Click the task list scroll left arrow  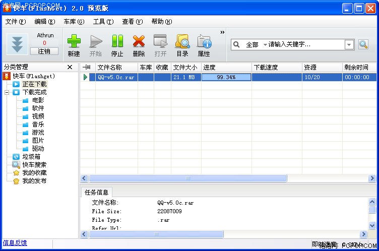coord(84,178)
